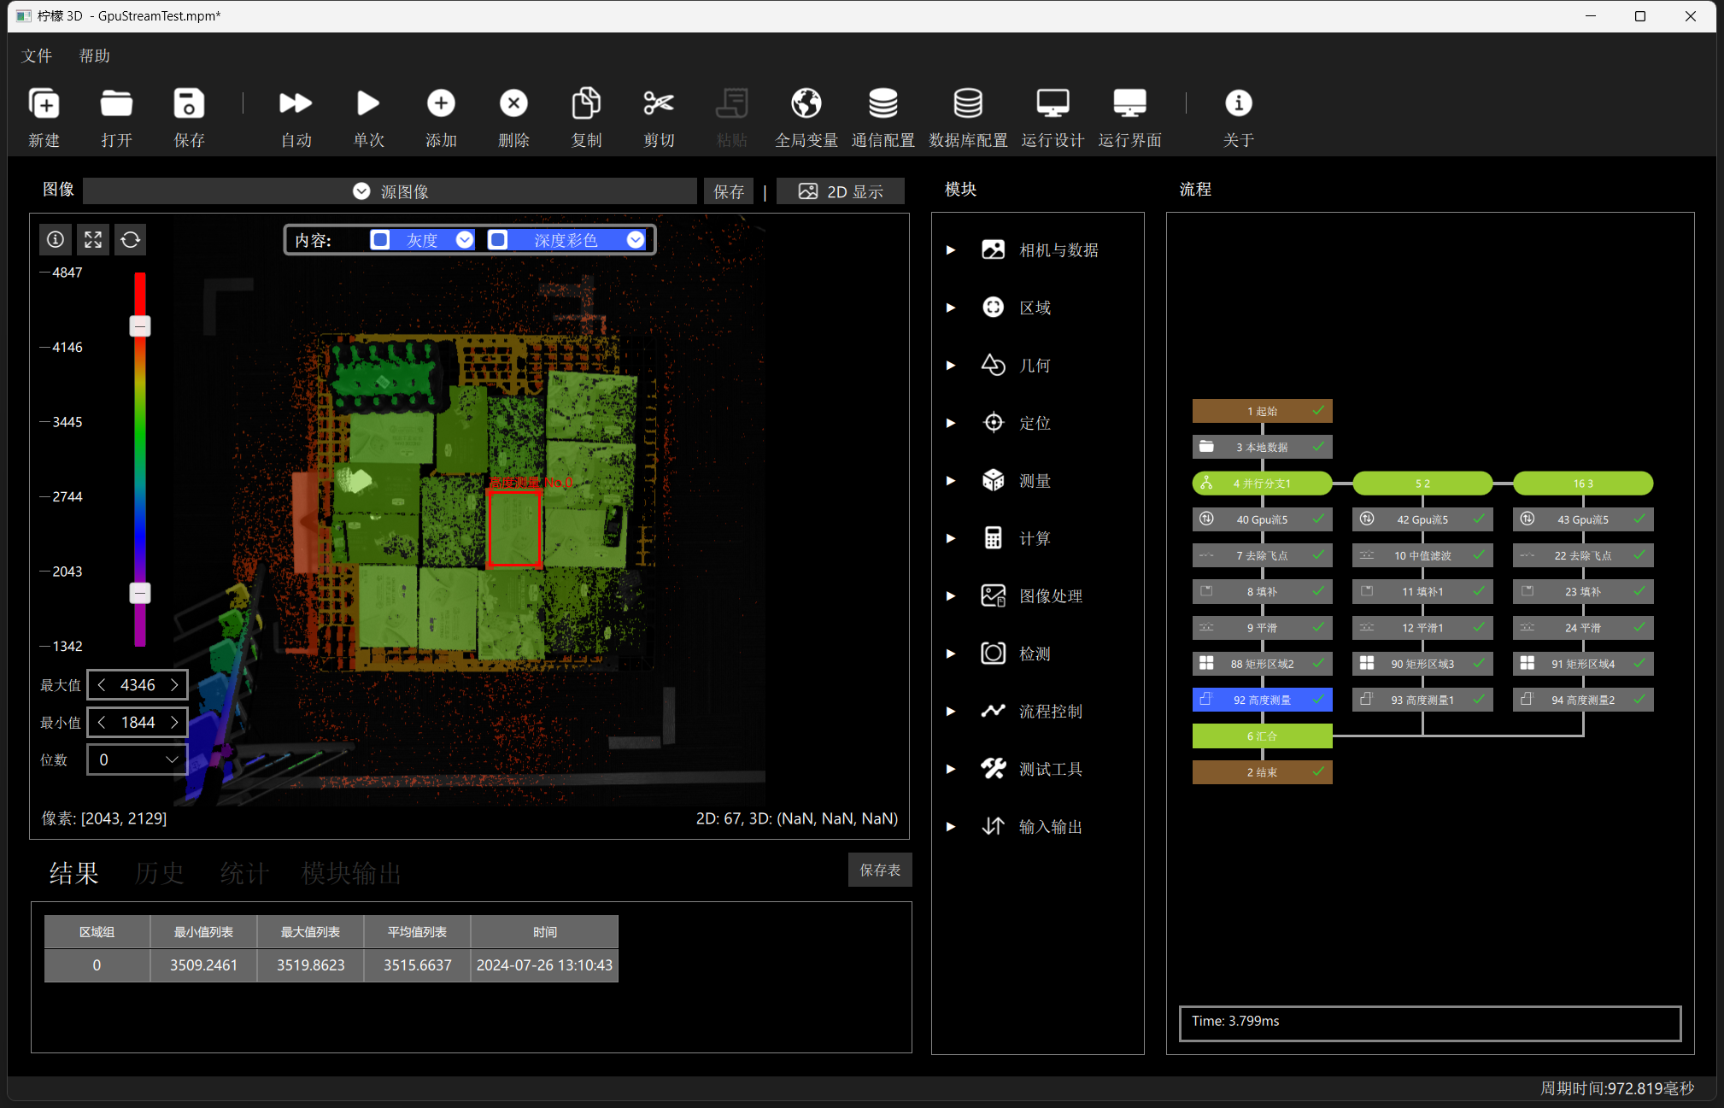Click the image 保存 button
This screenshot has width=1724, height=1108.
[x=729, y=191]
